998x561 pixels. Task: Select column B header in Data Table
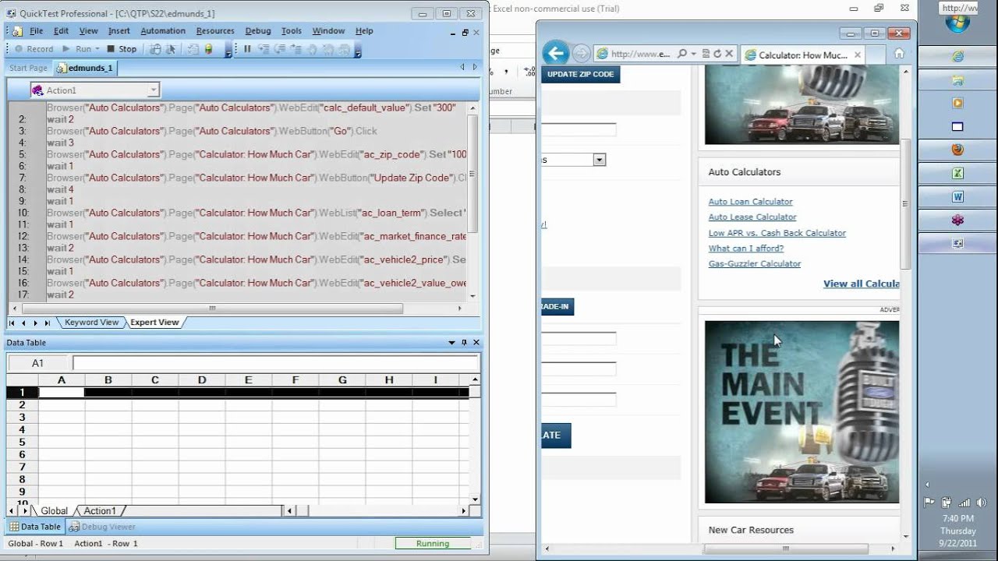tap(108, 380)
